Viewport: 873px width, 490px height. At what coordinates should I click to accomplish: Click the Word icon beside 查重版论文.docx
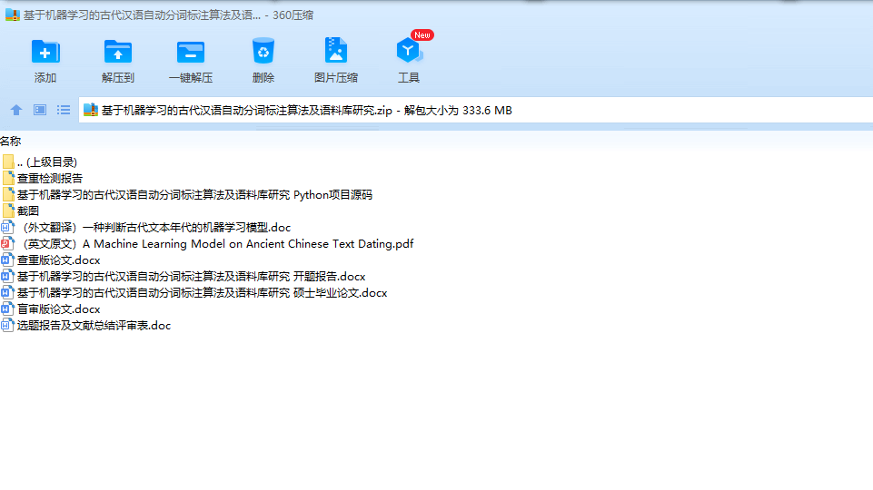tap(7, 260)
